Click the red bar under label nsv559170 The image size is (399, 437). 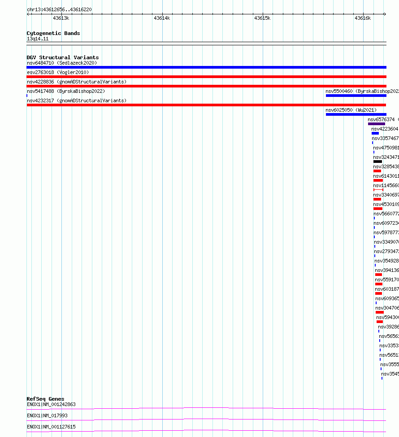tap(379, 284)
